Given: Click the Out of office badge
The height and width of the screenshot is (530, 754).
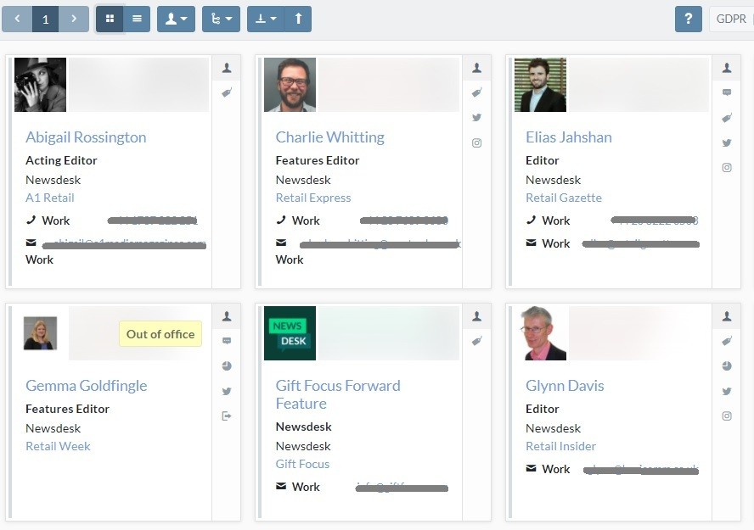Looking at the screenshot, I should pos(160,334).
